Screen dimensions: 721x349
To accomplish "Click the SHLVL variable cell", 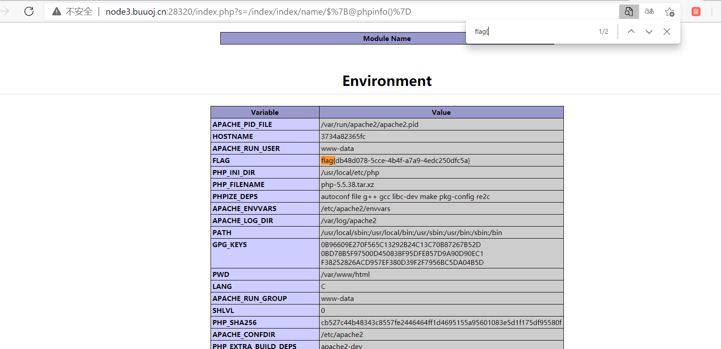I will point(265,310).
